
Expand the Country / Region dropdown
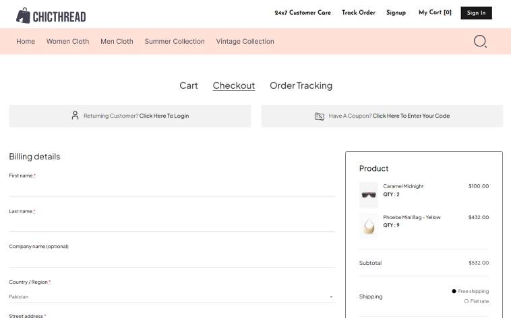[x=171, y=296]
